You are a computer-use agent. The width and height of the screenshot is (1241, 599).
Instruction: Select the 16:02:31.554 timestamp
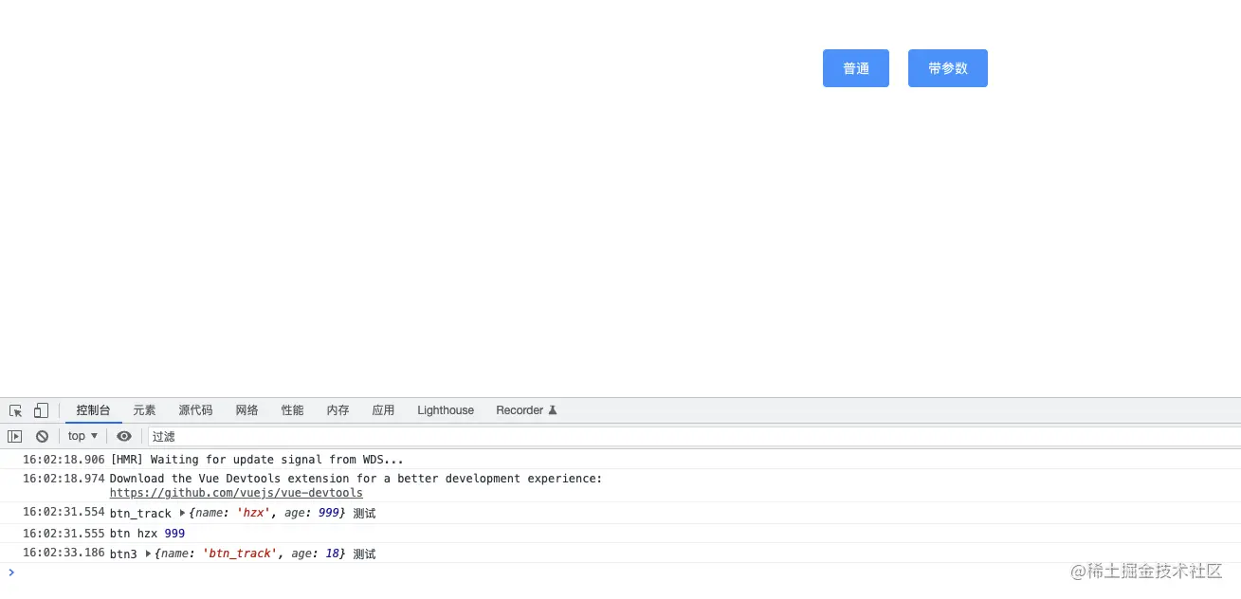click(x=64, y=512)
